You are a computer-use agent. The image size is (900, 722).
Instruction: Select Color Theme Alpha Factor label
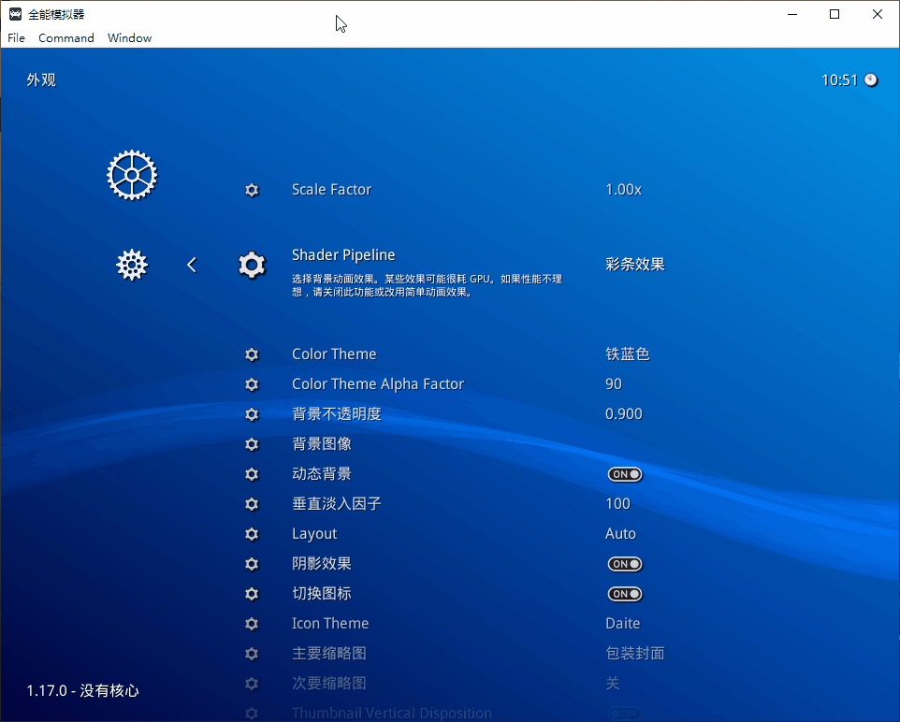pos(378,384)
